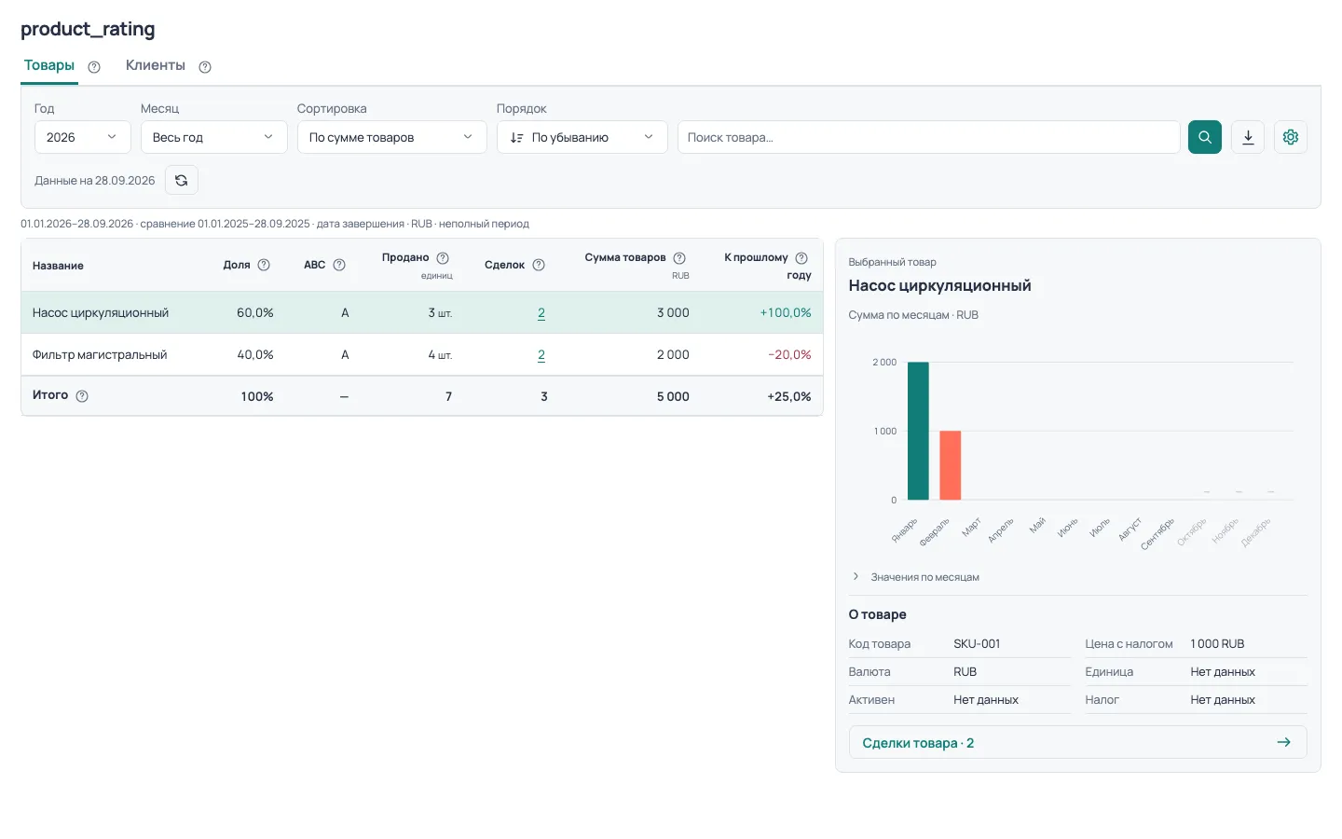Open settings gear icon
Viewport: 1342px width, 839px height.
[x=1291, y=137]
